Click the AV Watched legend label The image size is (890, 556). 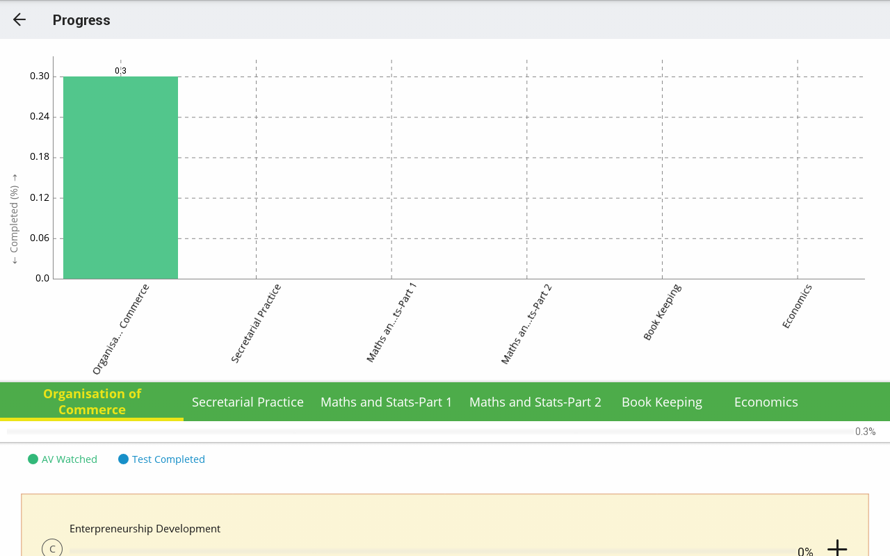point(70,459)
